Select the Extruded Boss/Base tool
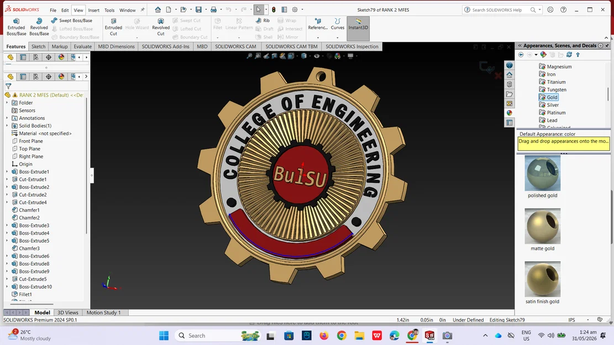614x345 pixels. click(x=16, y=27)
